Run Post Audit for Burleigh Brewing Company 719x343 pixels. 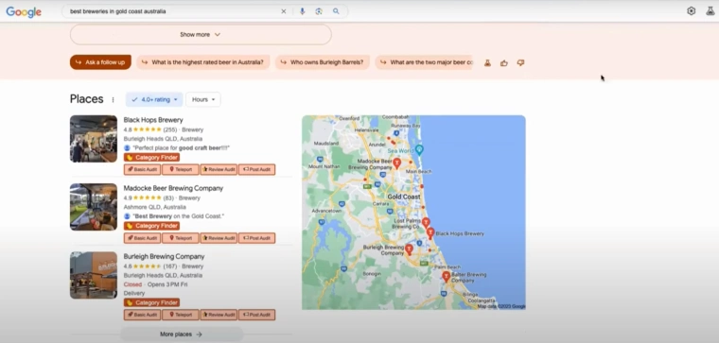(256, 315)
